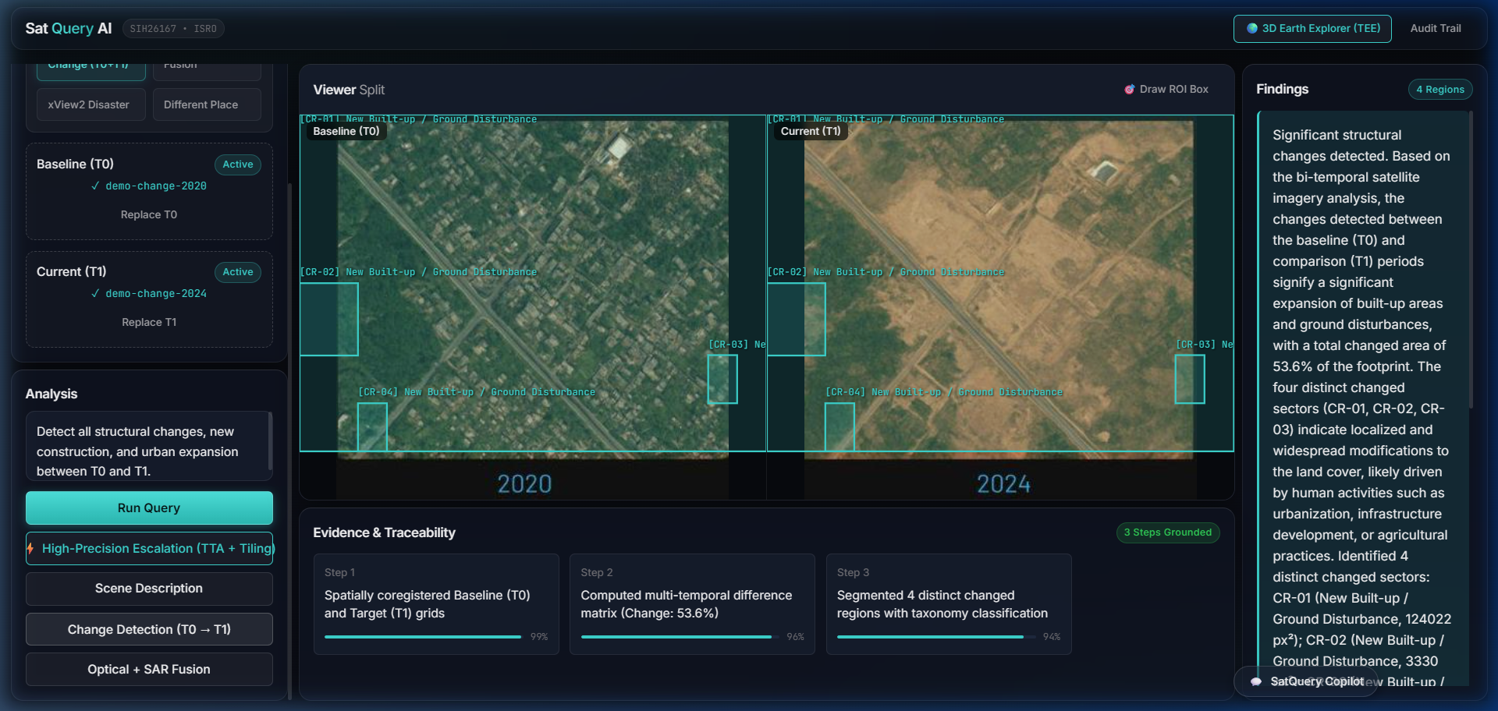The height and width of the screenshot is (711, 1498).
Task: Run the query
Action: tap(149, 508)
